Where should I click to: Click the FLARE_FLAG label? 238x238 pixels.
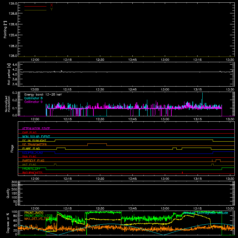[31, 148]
